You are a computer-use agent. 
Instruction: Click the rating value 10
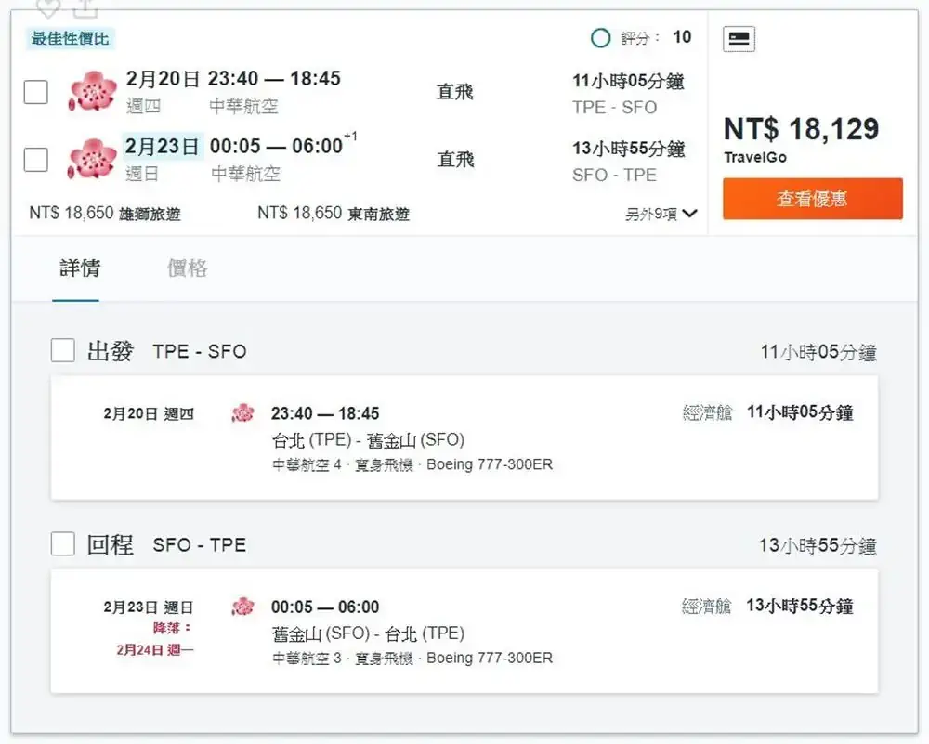point(682,37)
